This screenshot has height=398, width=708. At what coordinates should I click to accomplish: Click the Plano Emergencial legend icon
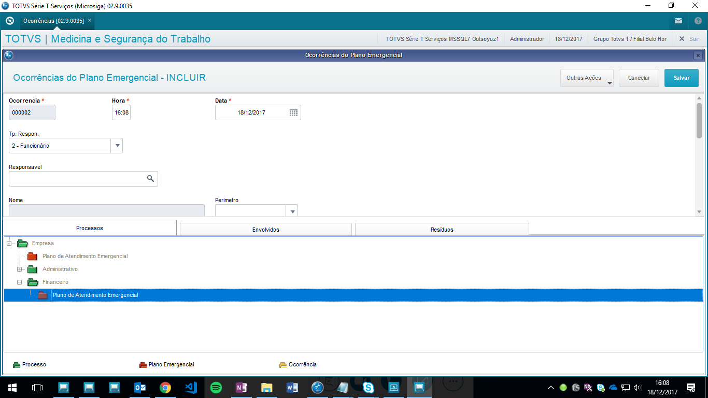[x=143, y=365]
